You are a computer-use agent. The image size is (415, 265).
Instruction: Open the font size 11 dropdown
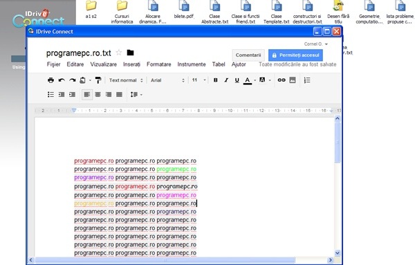(x=199, y=80)
